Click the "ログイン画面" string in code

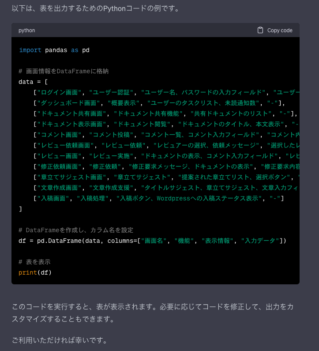60,92
